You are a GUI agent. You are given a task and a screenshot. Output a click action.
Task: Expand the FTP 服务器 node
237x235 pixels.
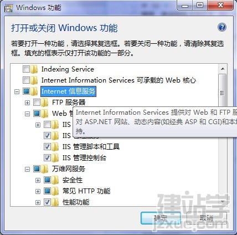[x=27, y=103]
